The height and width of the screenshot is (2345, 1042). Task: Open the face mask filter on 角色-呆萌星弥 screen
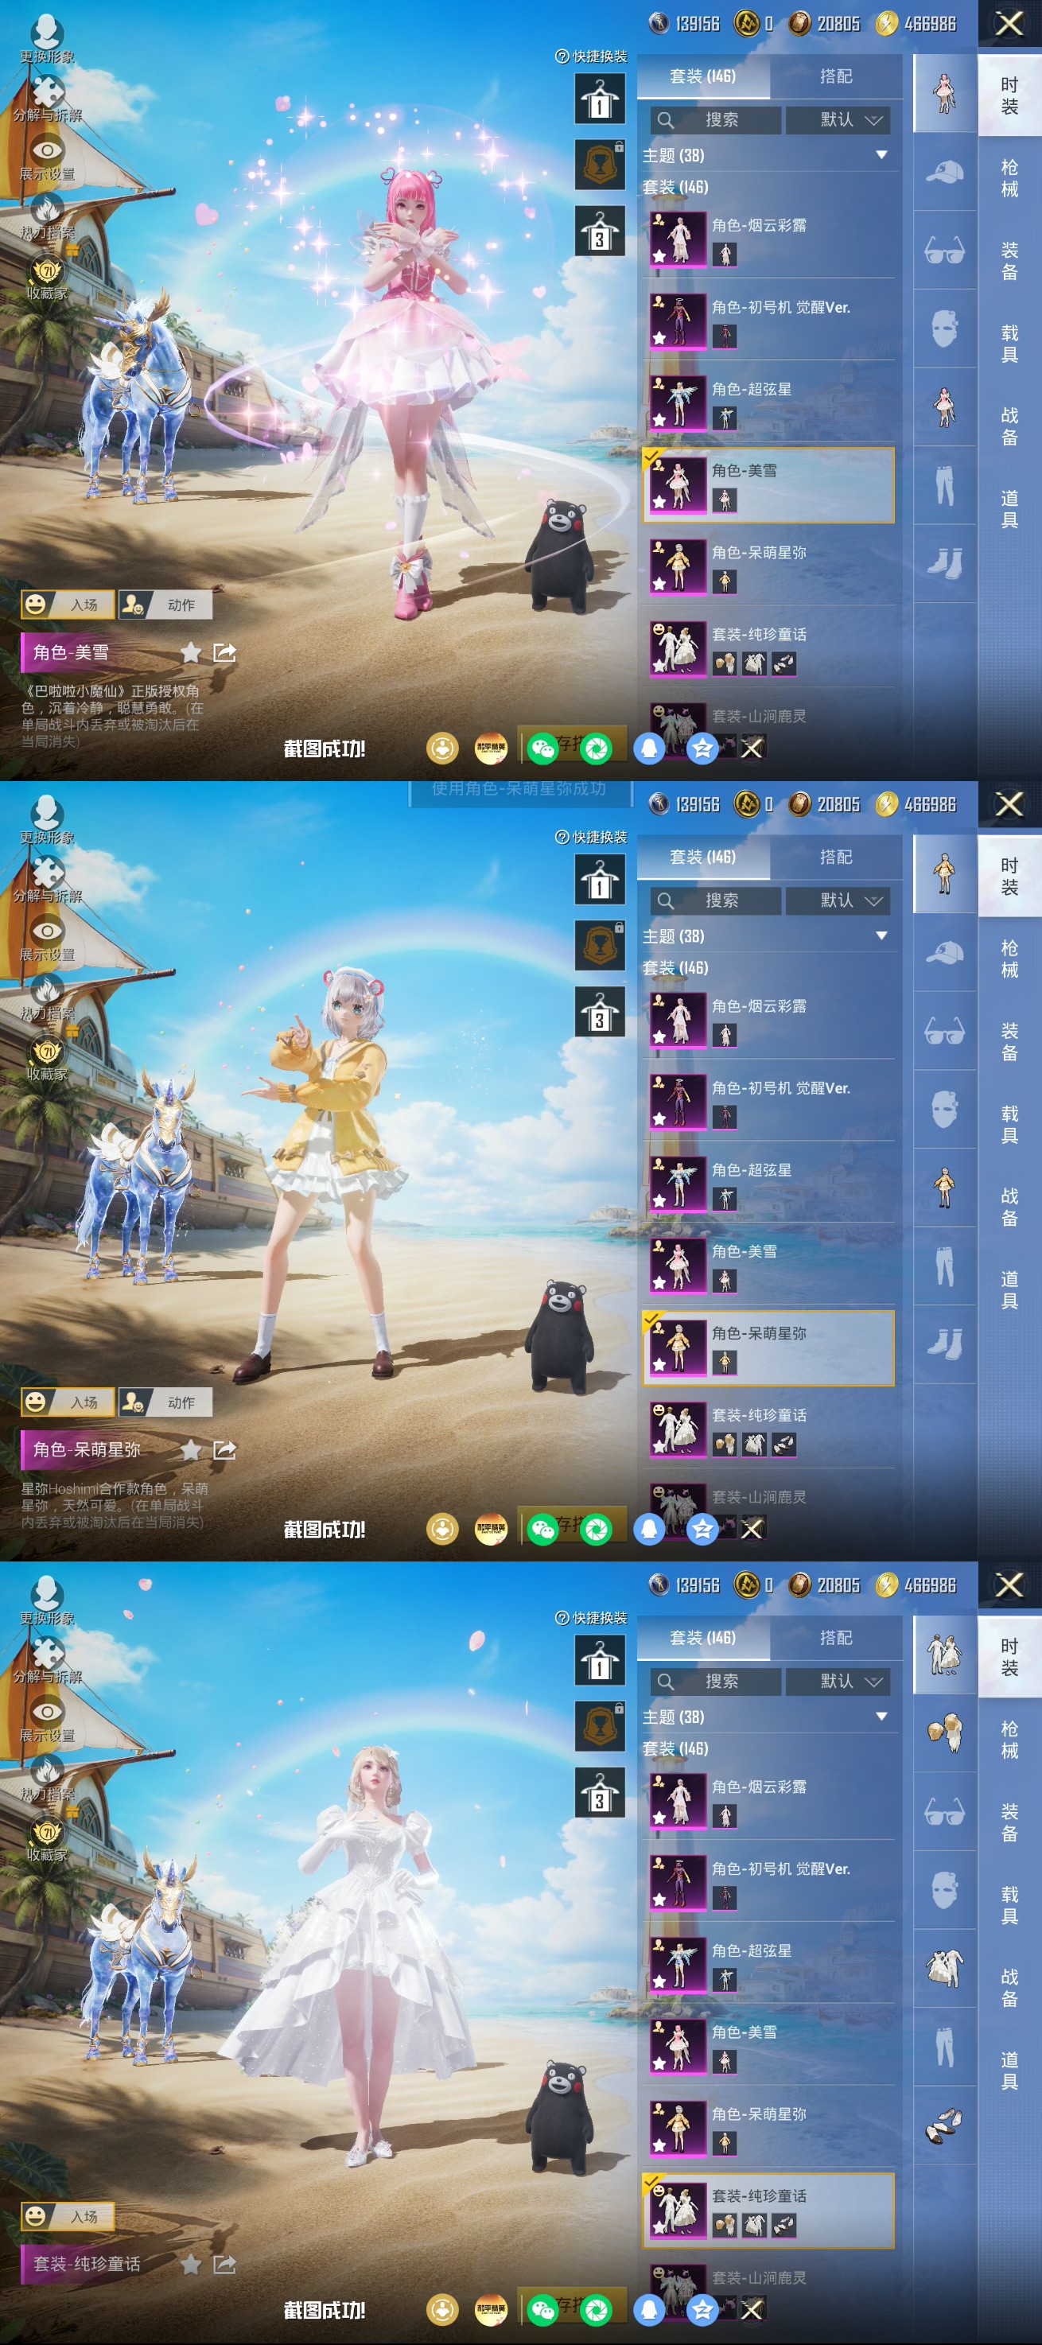(945, 1109)
